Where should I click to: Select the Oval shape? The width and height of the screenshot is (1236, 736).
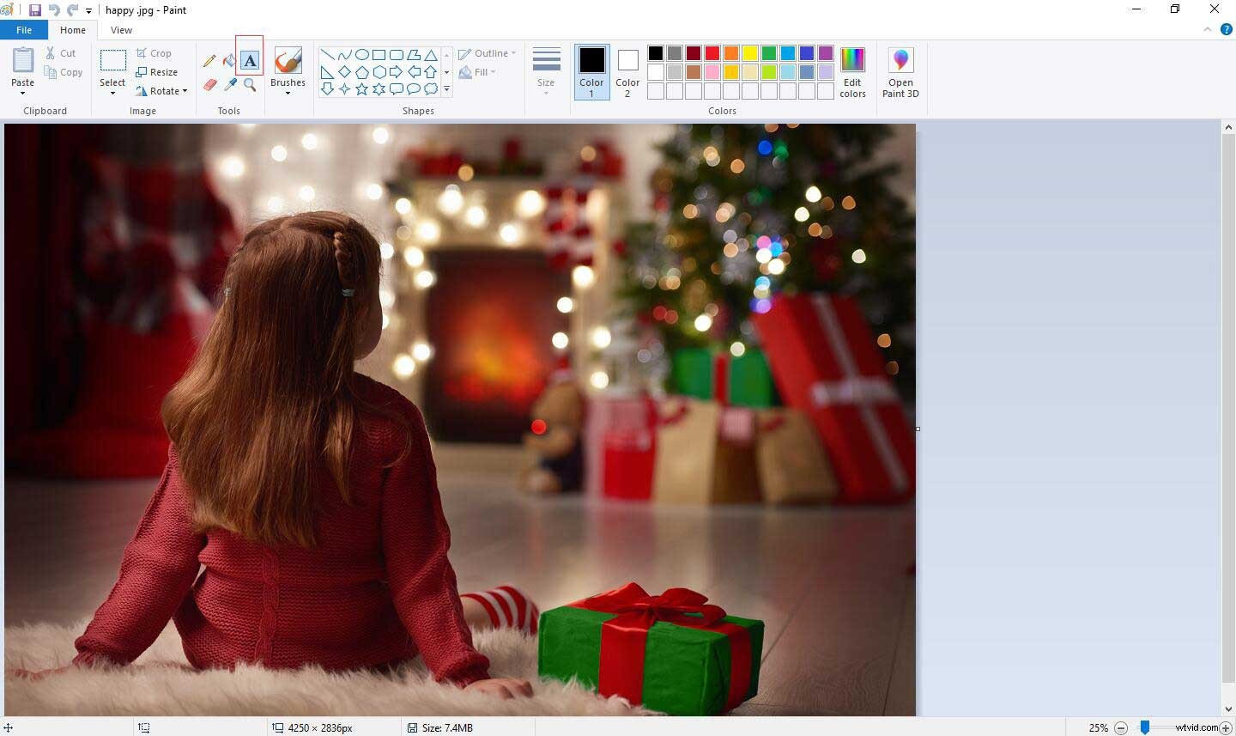click(x=361, y=54)
